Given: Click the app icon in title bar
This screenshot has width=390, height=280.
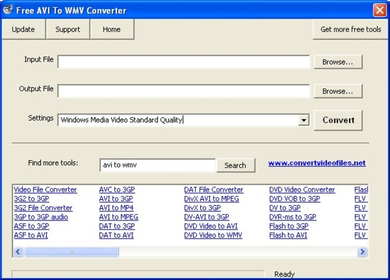Looking at the screenshot, I should pos(8,10).
